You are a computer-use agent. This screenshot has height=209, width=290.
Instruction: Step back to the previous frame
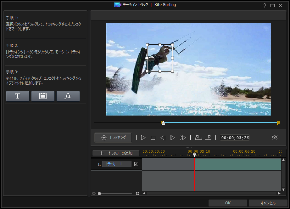(x=163, y=138)
